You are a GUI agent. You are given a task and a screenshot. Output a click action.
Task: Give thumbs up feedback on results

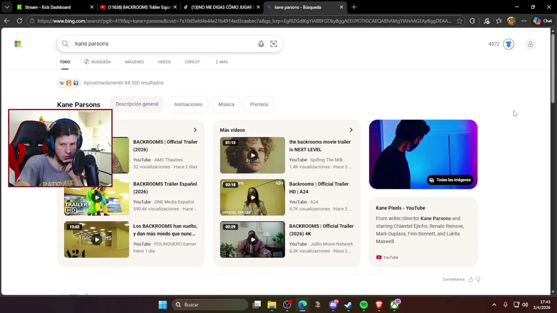[470, 280]
